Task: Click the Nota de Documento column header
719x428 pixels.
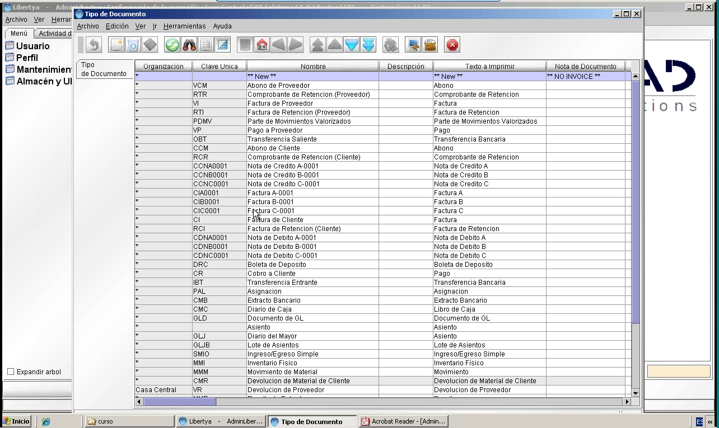Action: [x=586, y=66]
